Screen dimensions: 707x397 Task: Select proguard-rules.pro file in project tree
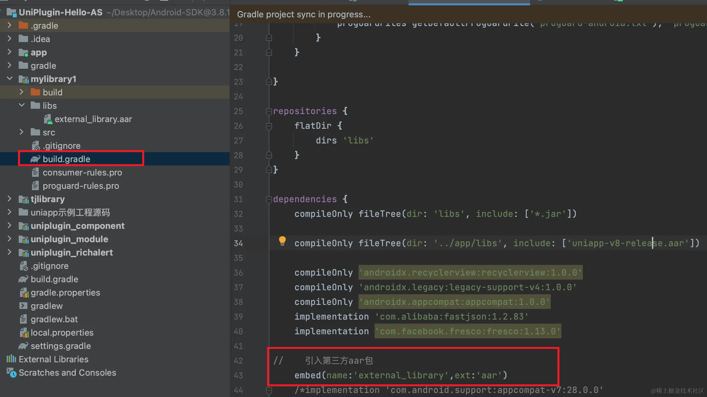click(x=81, y=186)
